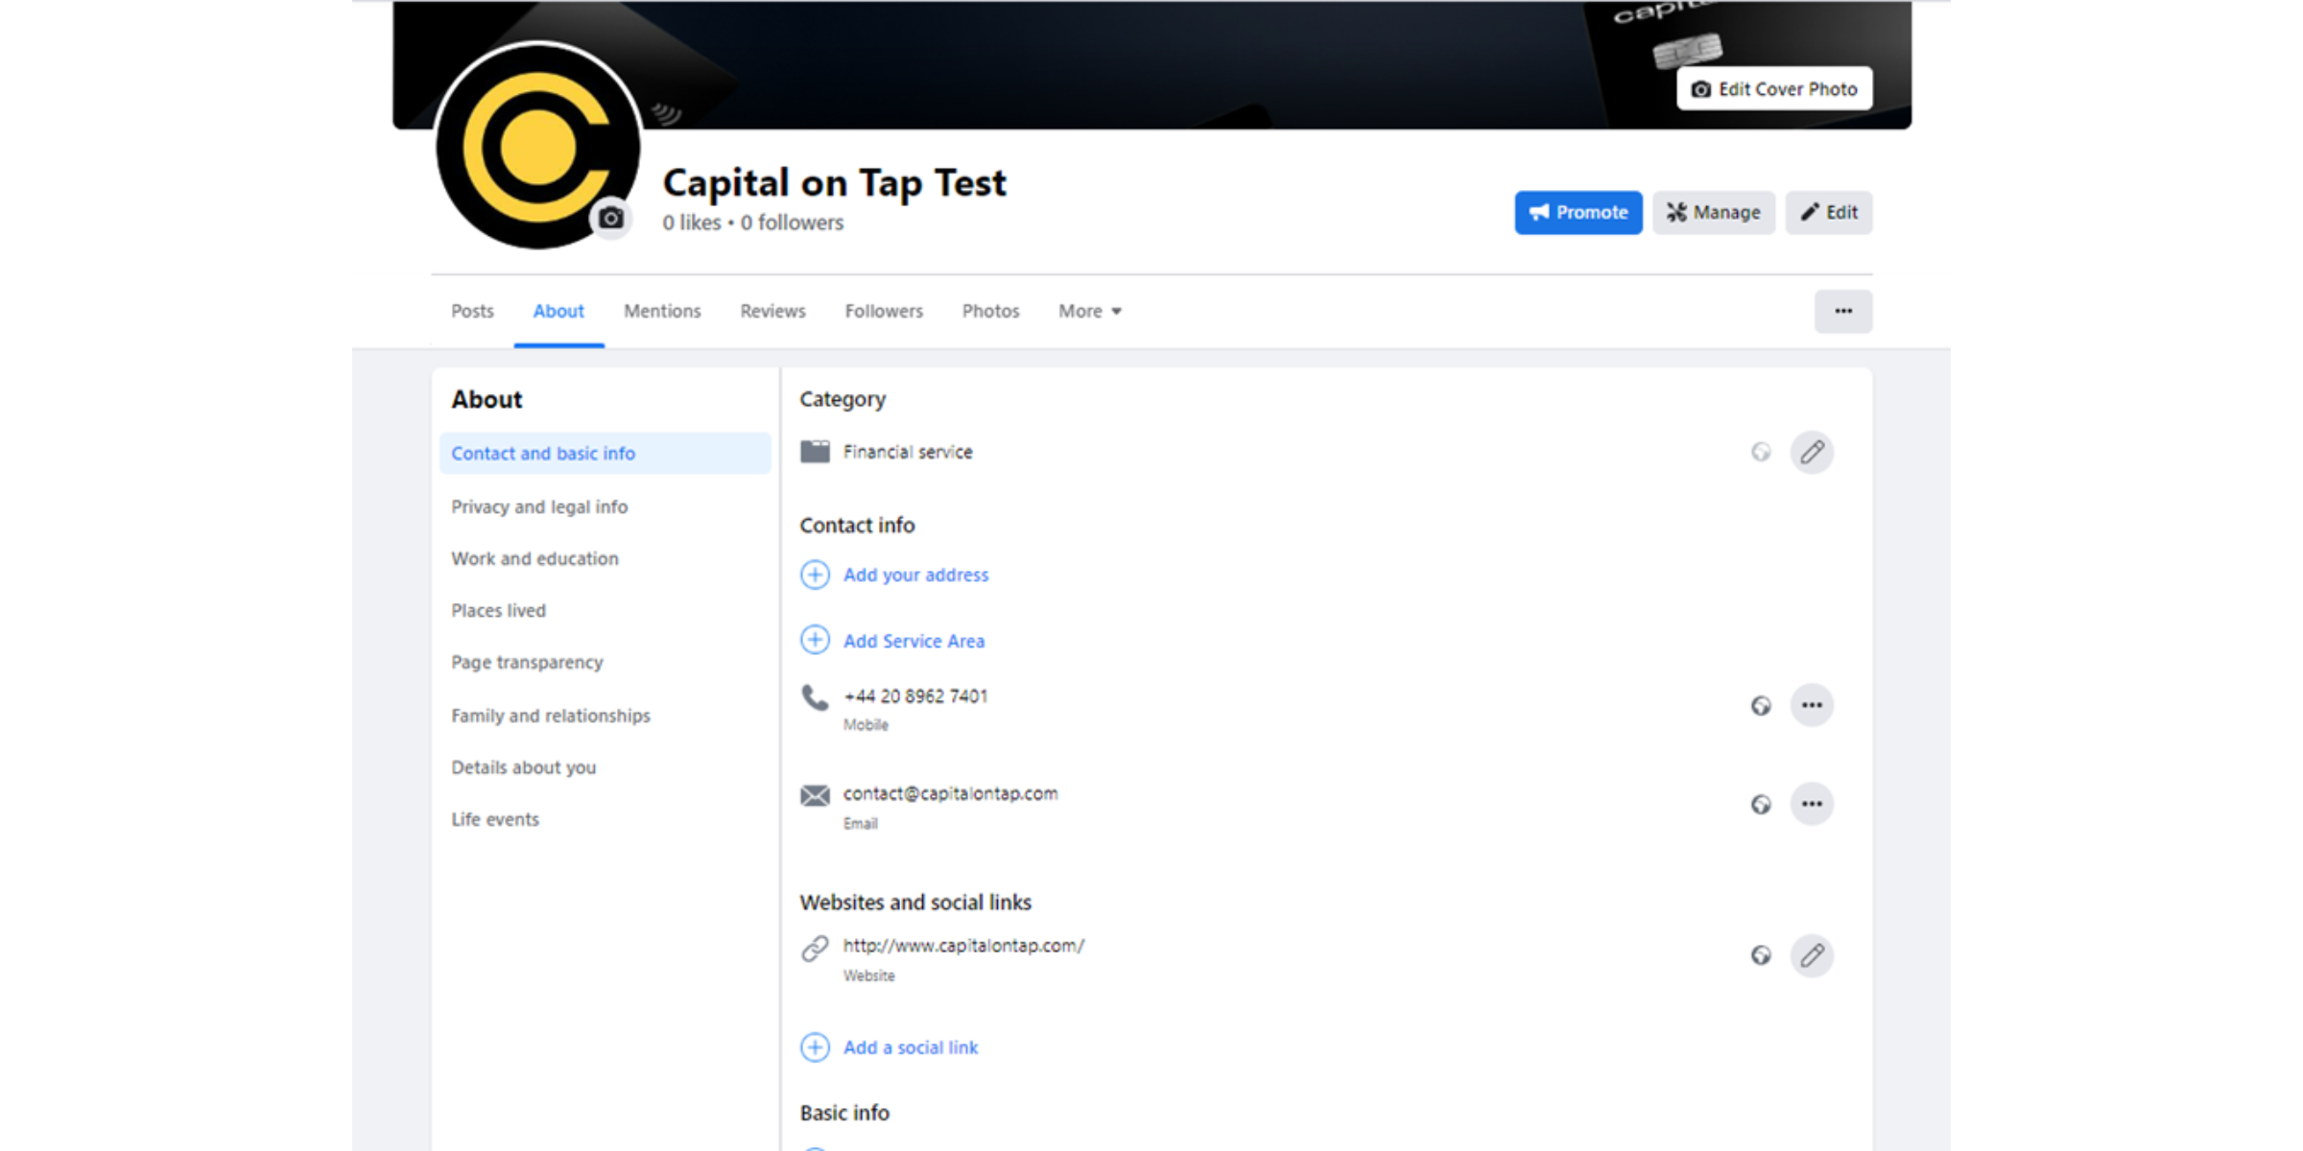Viewport: 2303px width, 1151px height.
Task: Click Edit Cover Photo button
Action: tap(1774, 89)
